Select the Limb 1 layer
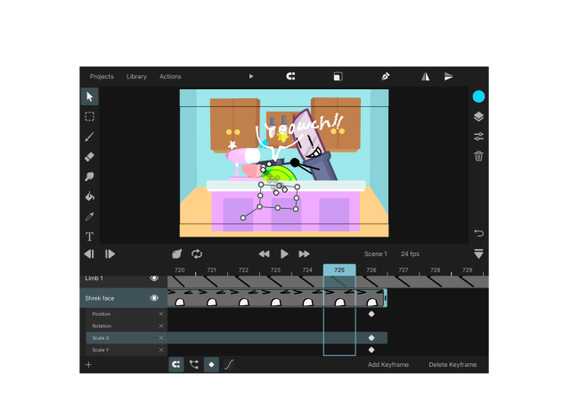The height and width of the screenshot is (398, 563). [124, 279]
